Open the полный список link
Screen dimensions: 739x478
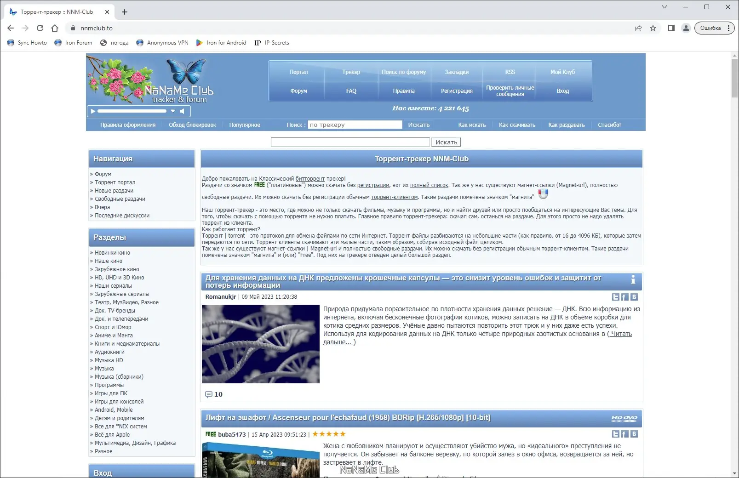pos(429,185)
